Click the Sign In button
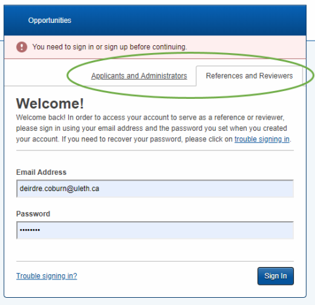Screen dimensions: 315x305 276,276
